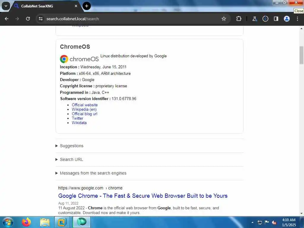Open the tab search dropdown arrow

[x=6, y=6]
